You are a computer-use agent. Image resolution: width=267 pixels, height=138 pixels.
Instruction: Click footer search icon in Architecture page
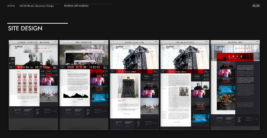257,119
